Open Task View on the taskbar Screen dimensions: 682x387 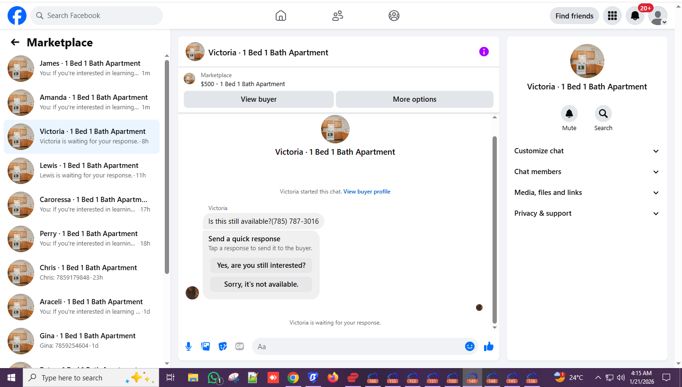pos(170,378)
